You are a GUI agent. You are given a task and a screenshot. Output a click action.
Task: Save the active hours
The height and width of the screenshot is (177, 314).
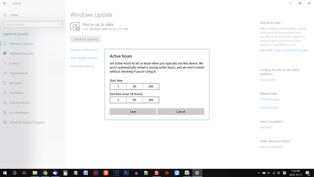[x=133, y=112]
